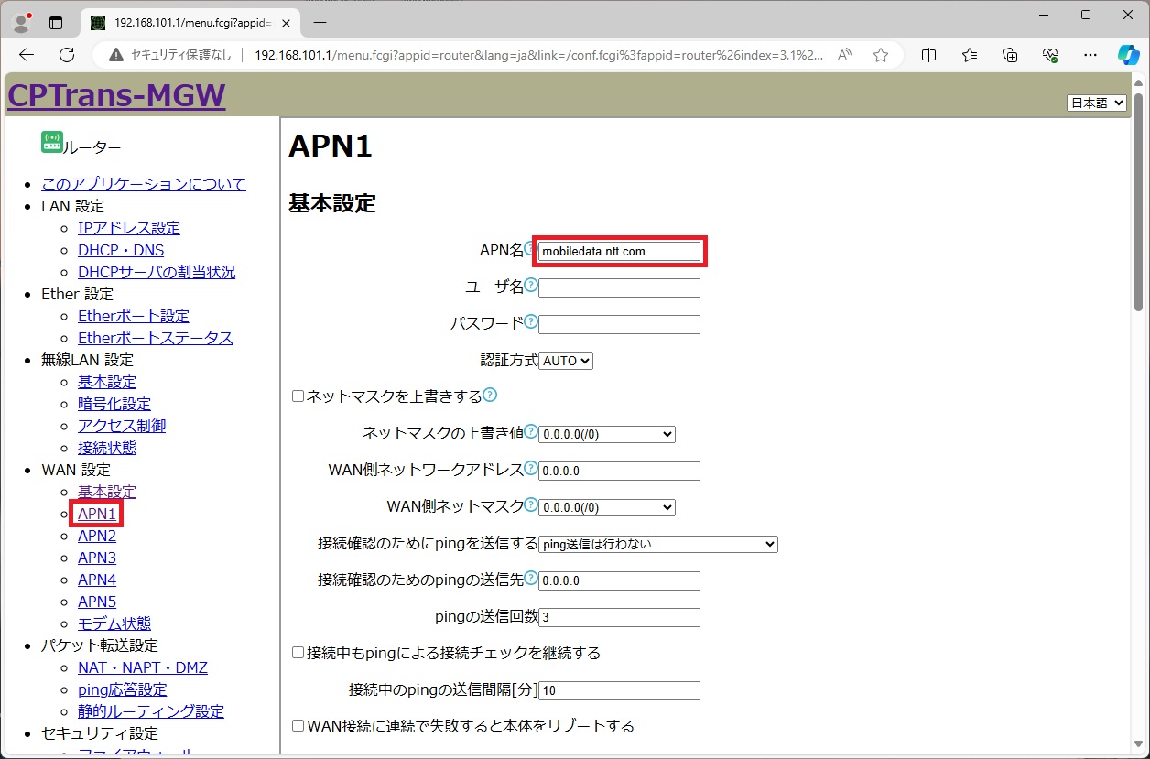Open the 日本語 language selector

click(1096, 103)
